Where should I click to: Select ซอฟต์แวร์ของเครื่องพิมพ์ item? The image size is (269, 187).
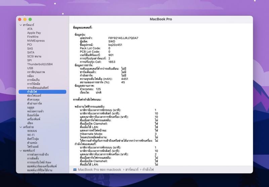(x=42, y=166)
